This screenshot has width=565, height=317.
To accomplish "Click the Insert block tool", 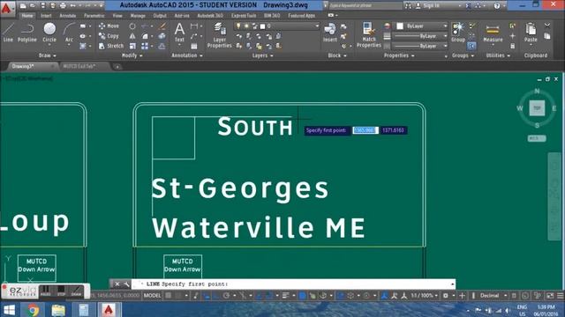I will pyautogui.click(x=329, y=33).
